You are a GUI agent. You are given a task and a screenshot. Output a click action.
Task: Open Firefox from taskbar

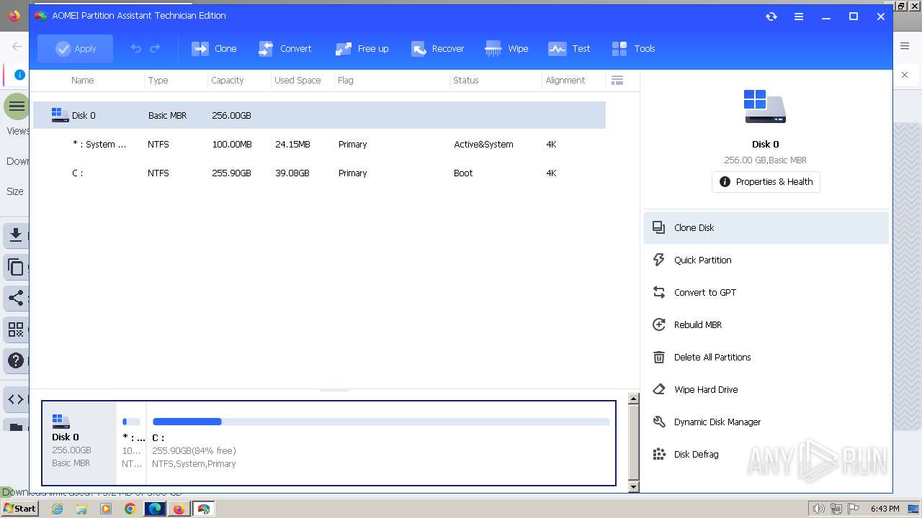(x=179, y=509)
